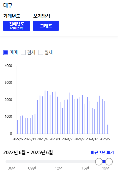This screenshot has height=174, width=118.
Task: Select the 09년 slider tick label
Action: tap(32, 168)
